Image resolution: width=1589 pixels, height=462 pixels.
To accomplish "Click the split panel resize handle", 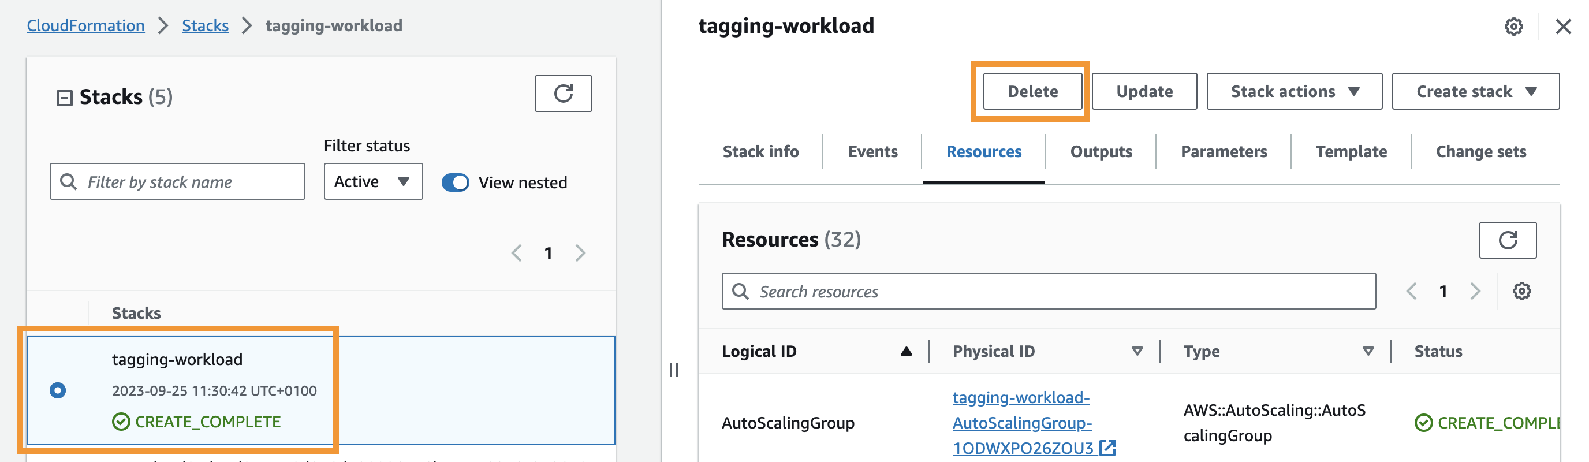I will (674, 370).
